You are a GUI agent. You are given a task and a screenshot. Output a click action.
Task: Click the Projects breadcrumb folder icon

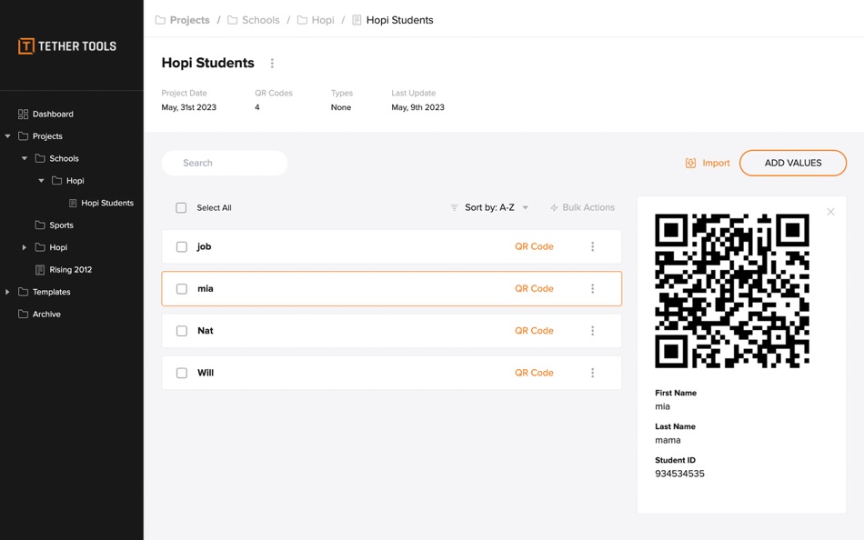[160, 20]
